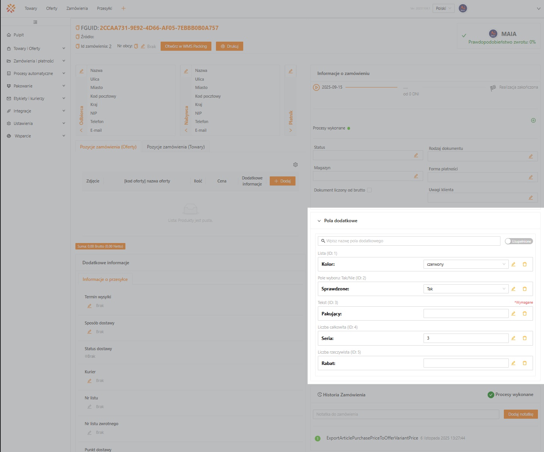Click MAIA AI avatar in top bar
The width and height of the screenshot is (544, 452).
pos(463,8)
